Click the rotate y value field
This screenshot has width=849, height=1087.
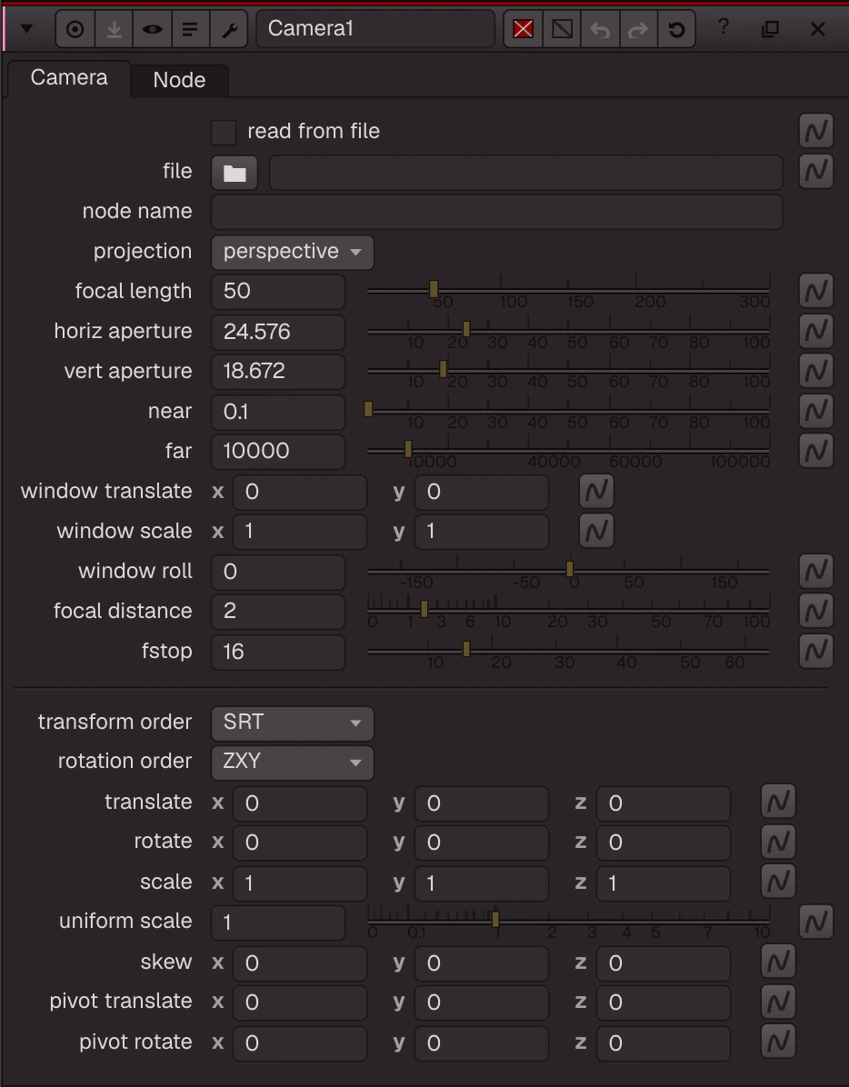[482, 843]
